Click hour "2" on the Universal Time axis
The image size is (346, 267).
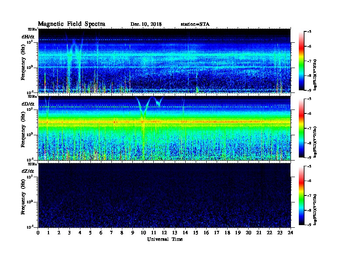tap(59, 233)
